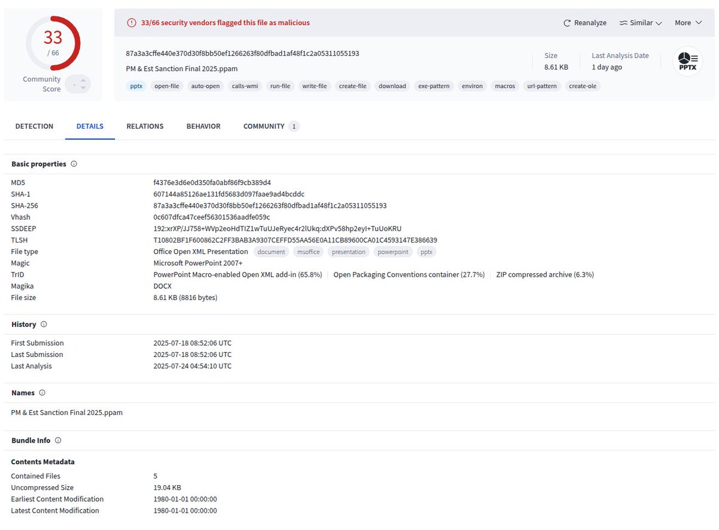This screenshot has height=530, width=719.
Task: Click the First Submission timestamp
Action: 192,343
